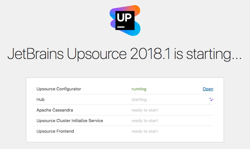This screenshot has width=250, height=149.
Task: Click the animated loading spinner in the Hub row
Action: tap(211, 100)
